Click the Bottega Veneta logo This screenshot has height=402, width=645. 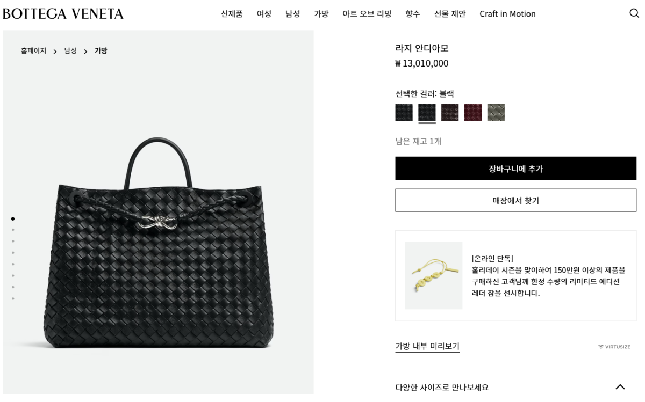coord(63,14)
